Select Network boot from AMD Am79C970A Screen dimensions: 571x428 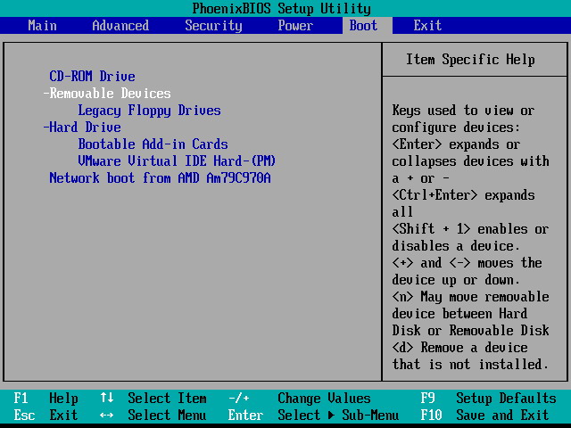pos(160,178)
